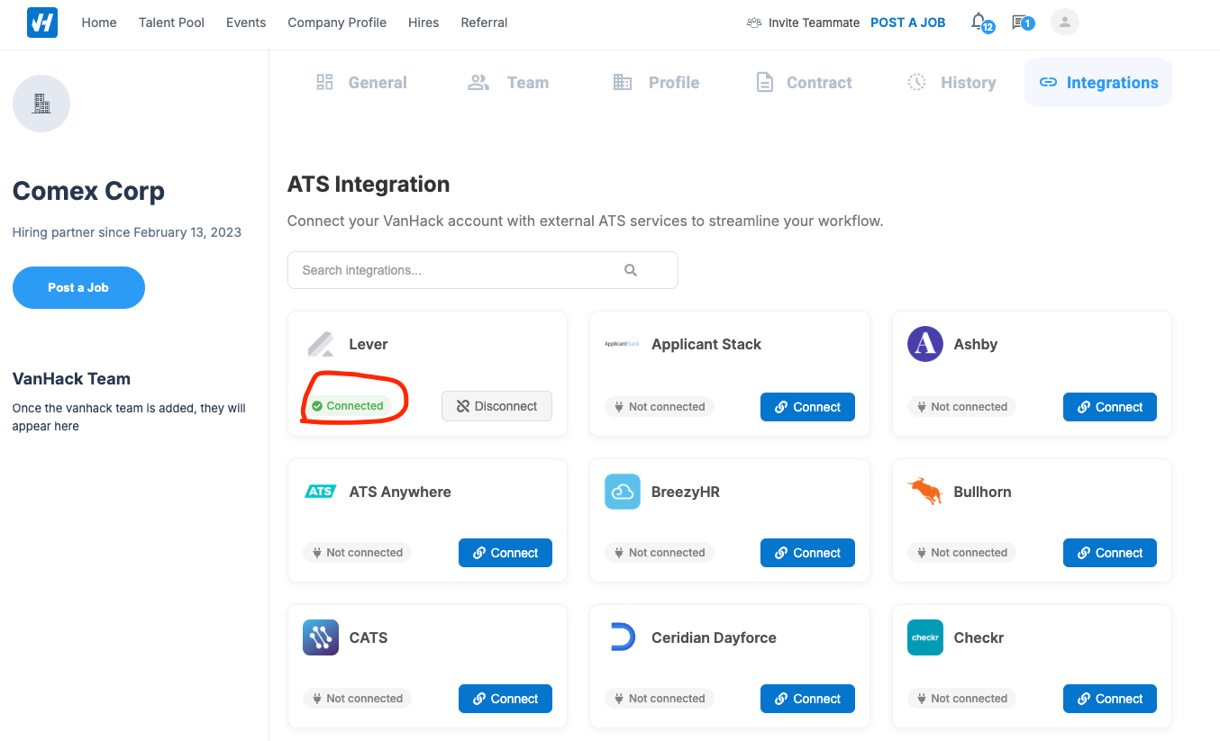Click the Bullhorn bull logo
This screenshot has width=1220, height=741.
(x=925, y=492)
